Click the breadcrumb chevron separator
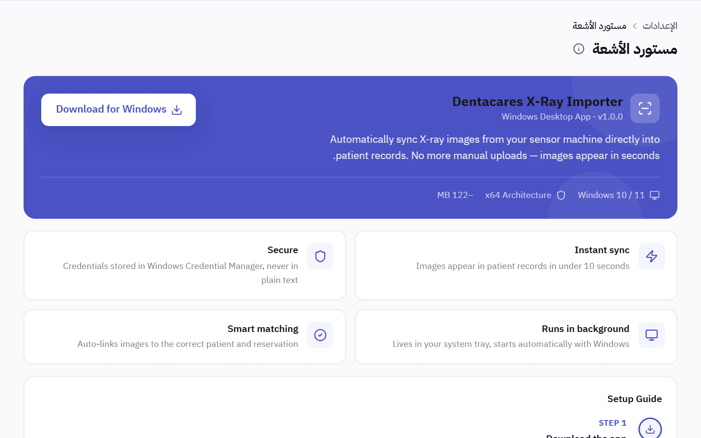This screenshot has width=701, height=438. click(x=634, y=26)
